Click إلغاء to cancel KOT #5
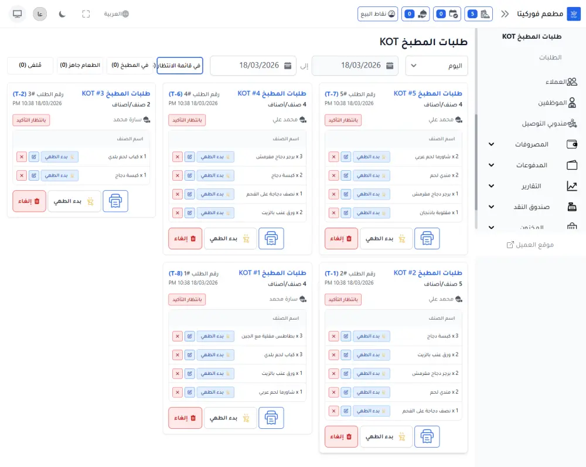This screenshot has height=467, width=586. pos(341,238)
